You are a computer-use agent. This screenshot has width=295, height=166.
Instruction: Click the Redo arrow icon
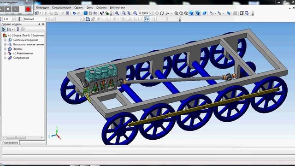pos(79,13)
